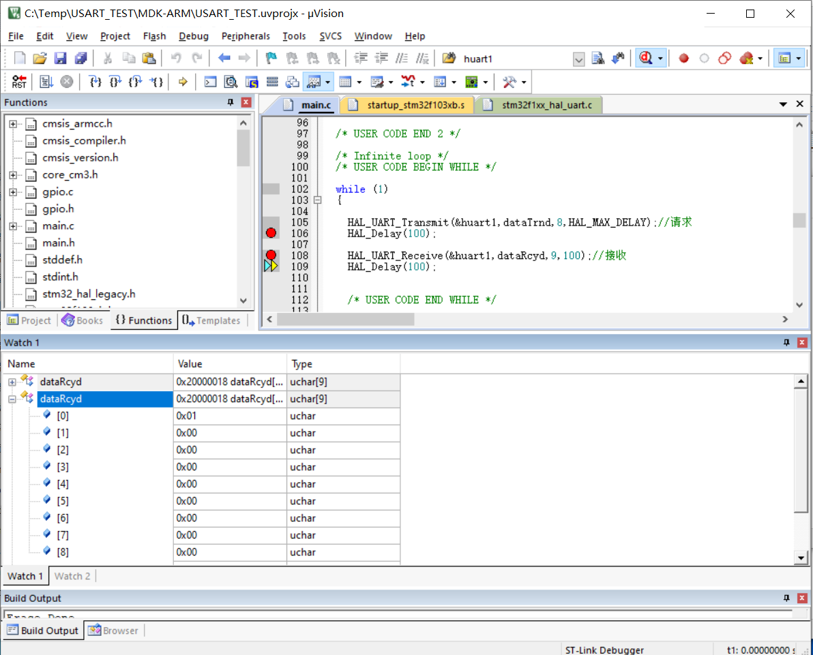Click the Step Into braces icon
Viewport: 813px width, 655px height.
(95, 81)
